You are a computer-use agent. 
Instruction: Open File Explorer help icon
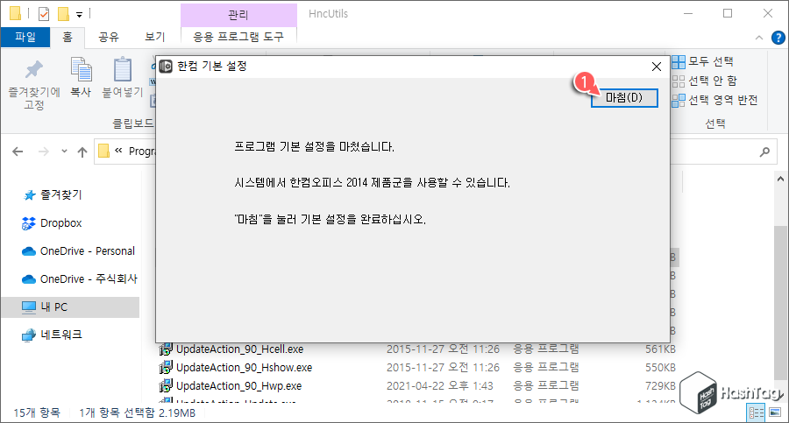point(778,38)
